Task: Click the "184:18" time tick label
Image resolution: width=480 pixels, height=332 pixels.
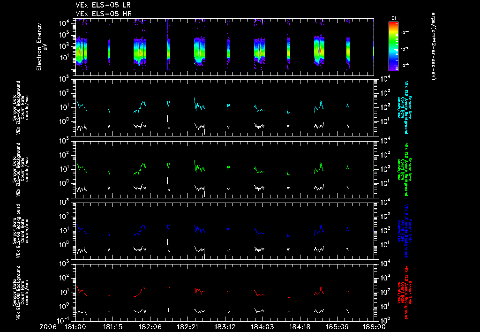Action: coord(300,327)
